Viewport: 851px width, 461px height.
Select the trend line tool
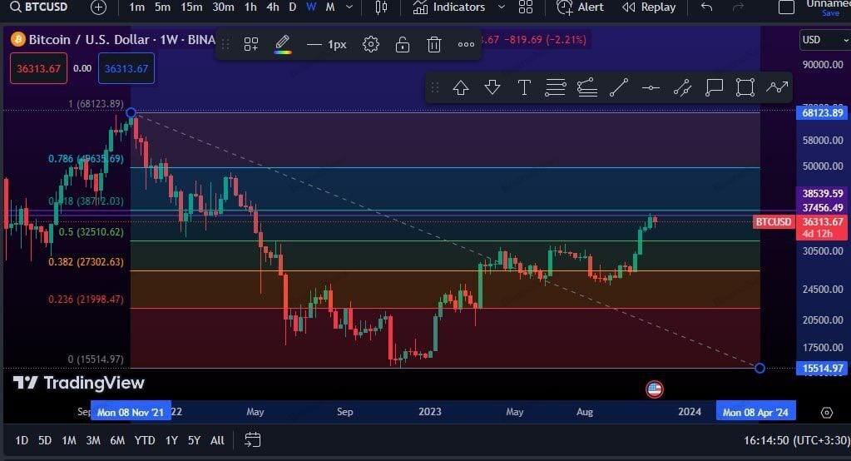[619, 87]
